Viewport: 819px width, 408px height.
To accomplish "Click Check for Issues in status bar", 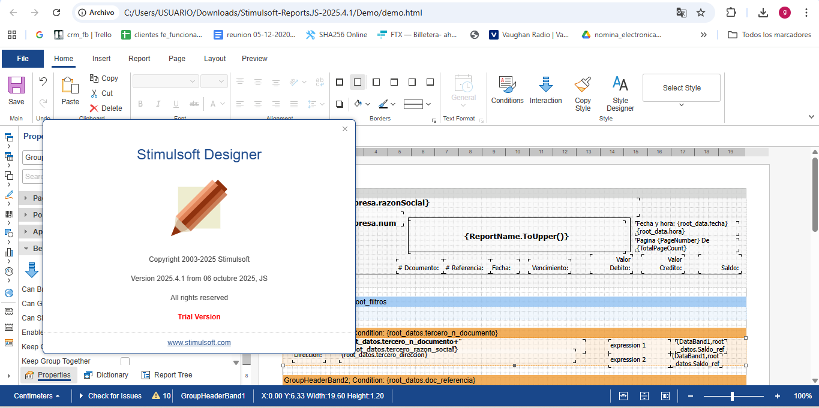I will [114, 396].
